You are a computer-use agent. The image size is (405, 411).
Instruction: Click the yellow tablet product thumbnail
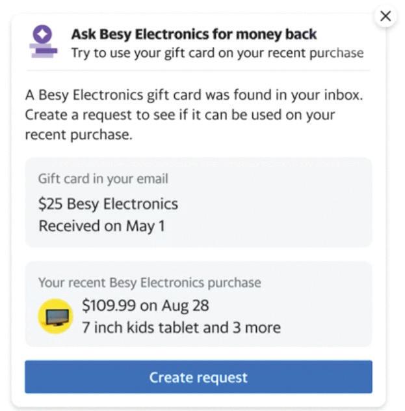coord(55,316)
